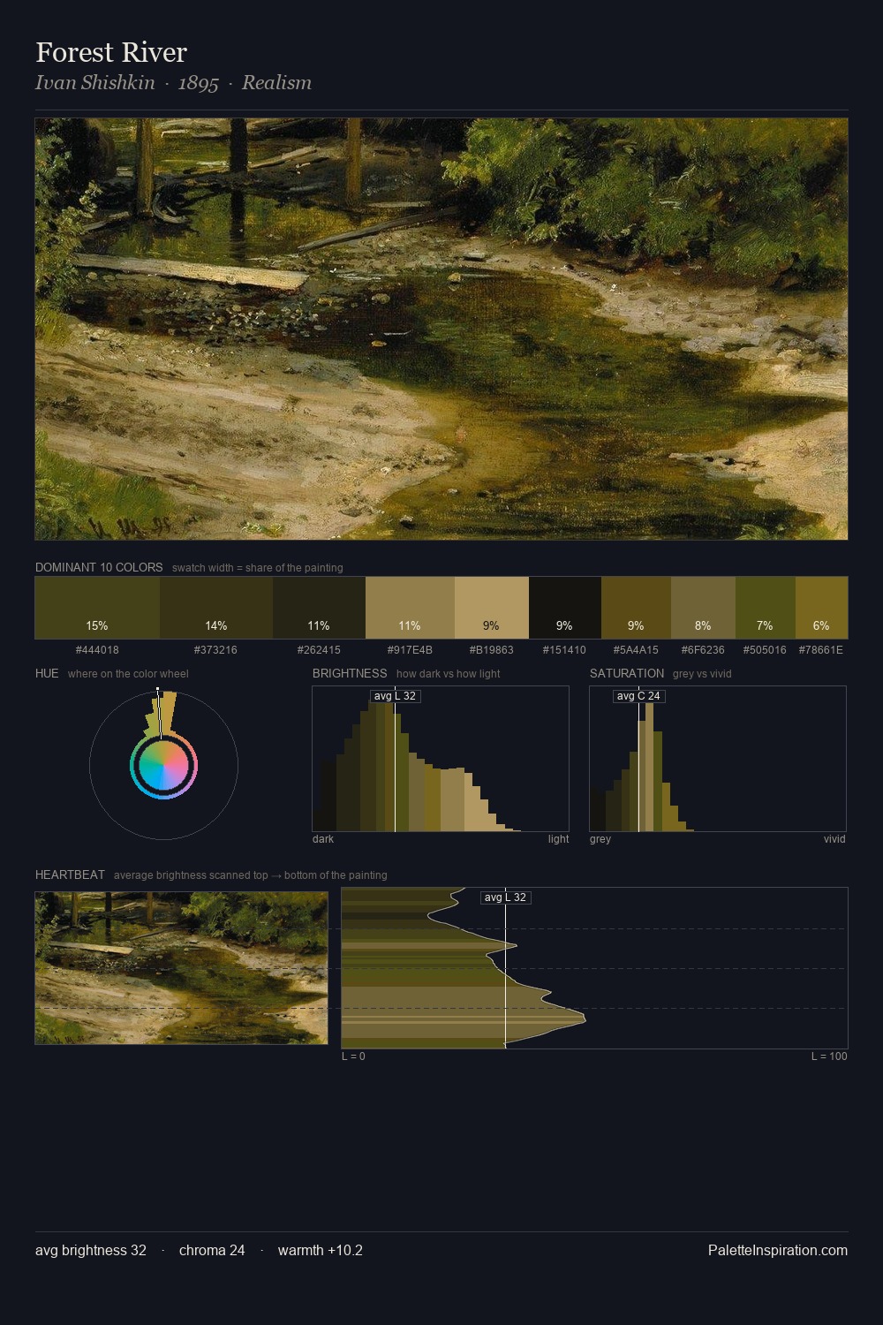Pick the #B19863 light swatch
The height and width of the screenshot is (1325, 883).
tap(492, 608)
